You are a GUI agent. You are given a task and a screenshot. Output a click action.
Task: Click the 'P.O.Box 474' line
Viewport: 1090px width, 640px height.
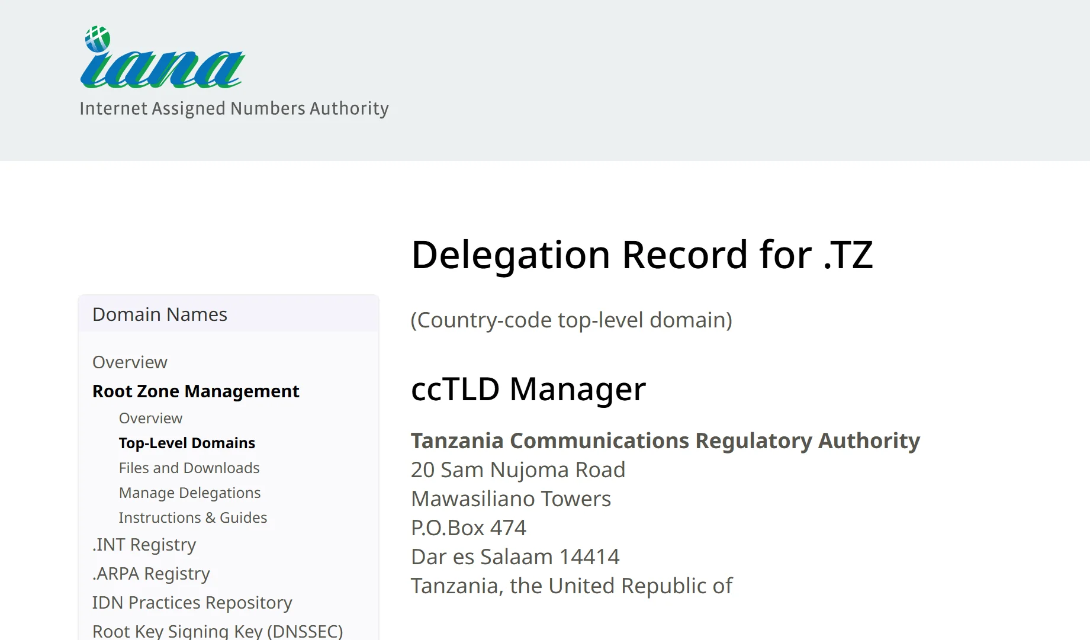(469, 528)
